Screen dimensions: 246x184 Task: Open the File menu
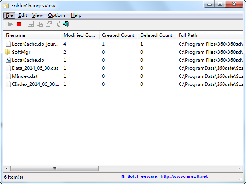[9, 15]
